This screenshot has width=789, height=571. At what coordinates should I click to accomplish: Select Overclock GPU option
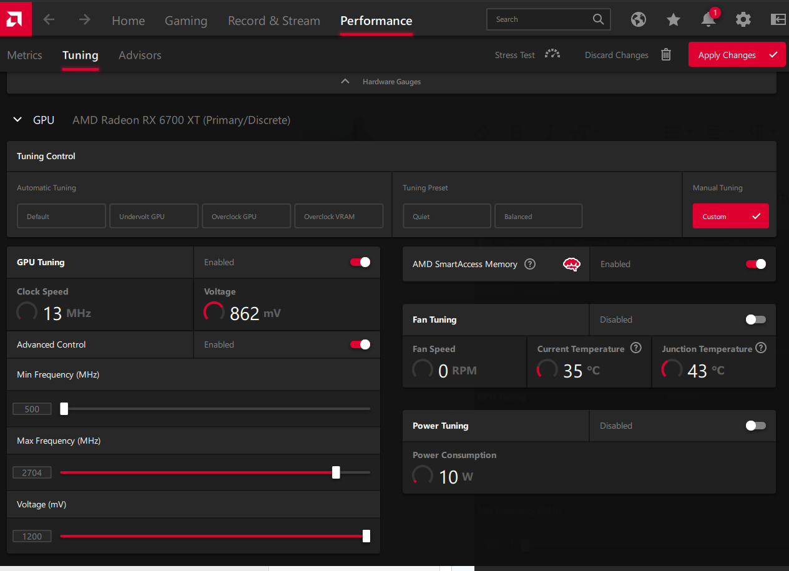pyautogui.click(x=246, y=216)
